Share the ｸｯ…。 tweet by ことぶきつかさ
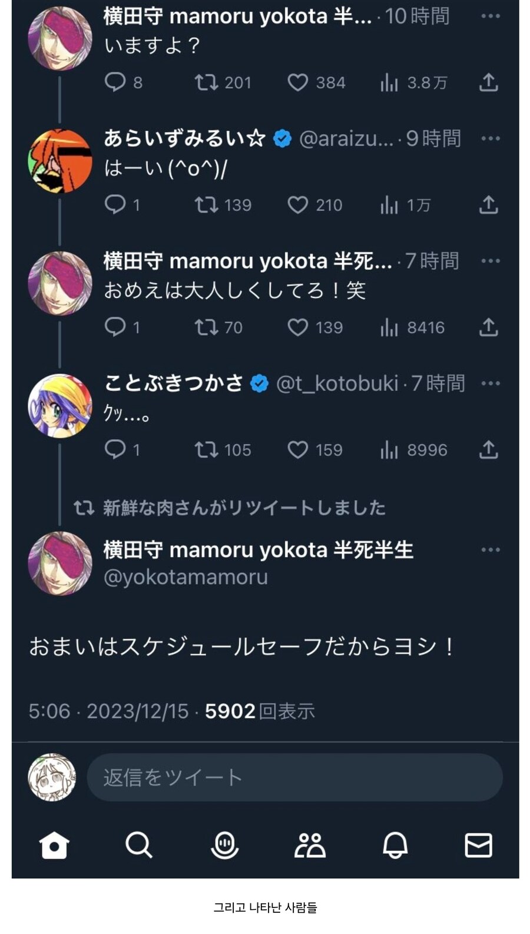The image size is (530, 934). coord(488,450)
